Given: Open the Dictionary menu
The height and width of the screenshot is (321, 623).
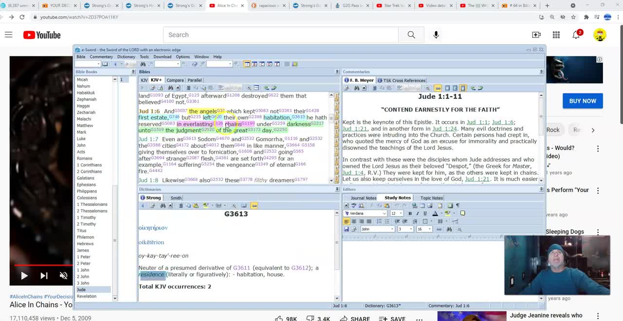Looking at the screenshot, I should click(x=126, y=57).
